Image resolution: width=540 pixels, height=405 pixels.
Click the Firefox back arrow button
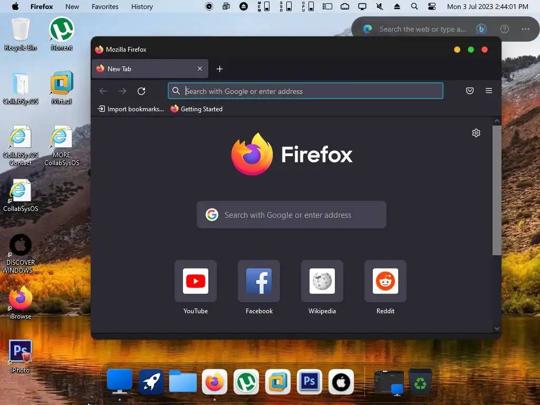tap(103, 91)
